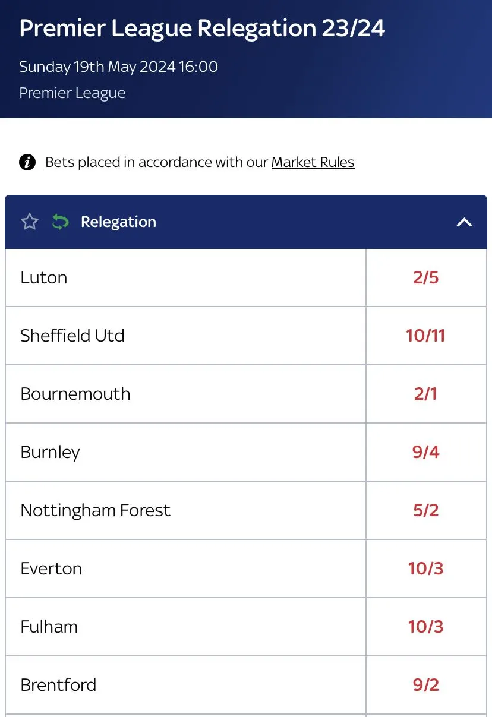The width and height of the screenshot is (492, 717).
Task: Click the Premier League Relegation 23/24 title
Action: point(202,29)
